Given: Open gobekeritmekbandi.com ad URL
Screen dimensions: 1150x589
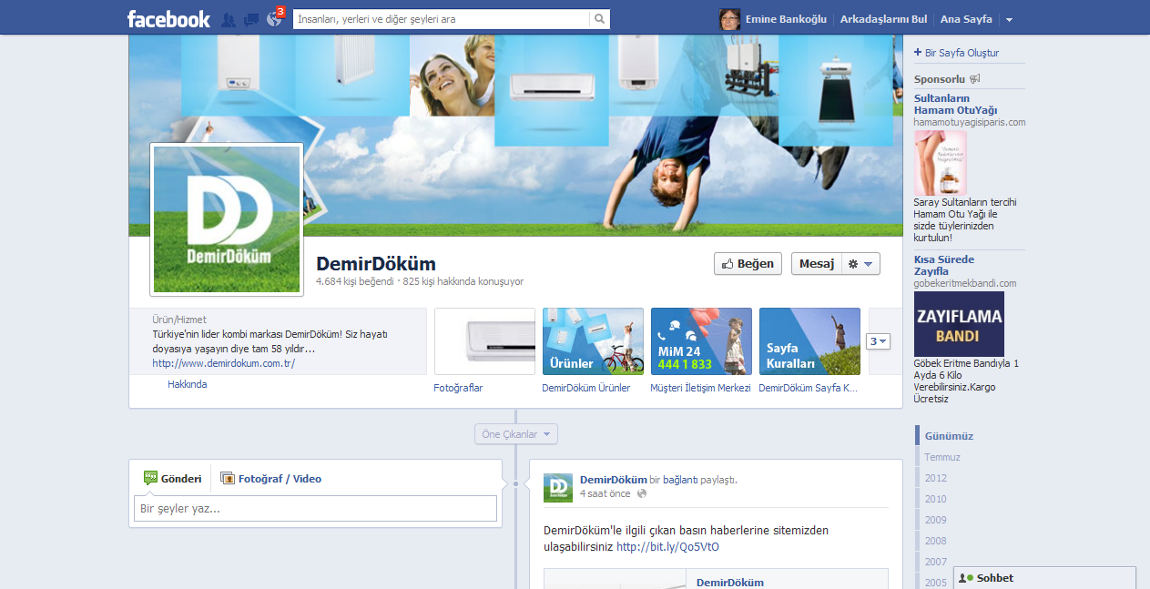Looking at the screenshot, I should click(965, 283).
